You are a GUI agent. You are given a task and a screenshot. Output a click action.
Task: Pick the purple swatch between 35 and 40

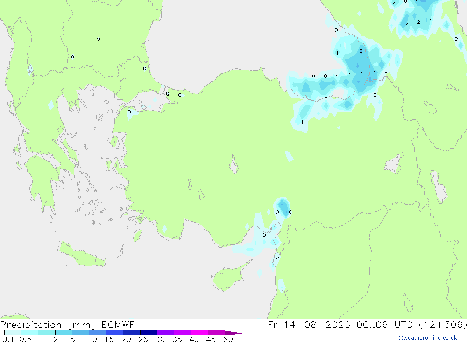183,333
